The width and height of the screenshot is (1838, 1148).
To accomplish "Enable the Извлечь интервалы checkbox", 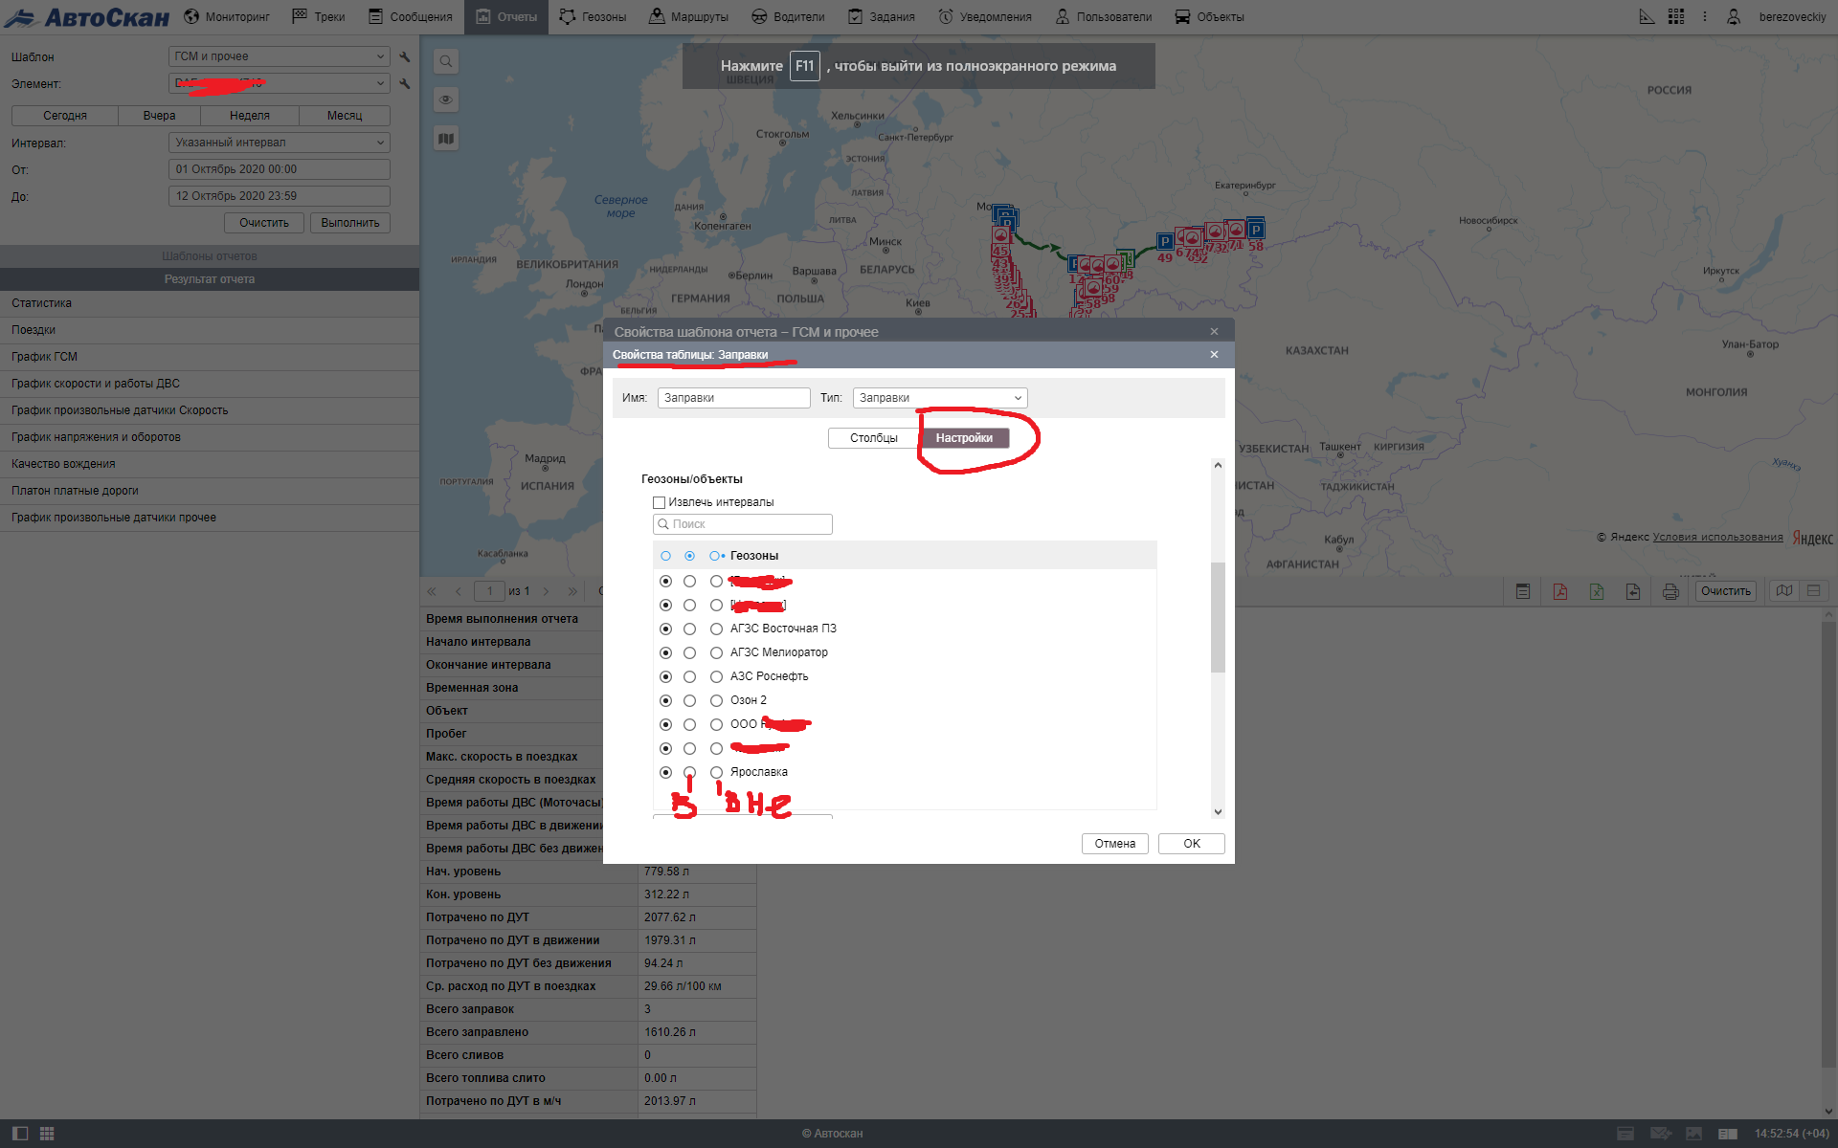I will point(660,502).
